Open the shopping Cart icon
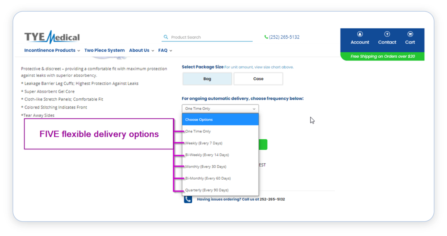 [x=410, y=34]
